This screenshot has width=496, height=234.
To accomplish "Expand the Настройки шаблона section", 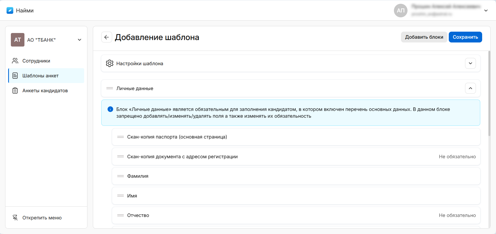I will [470, 63].
